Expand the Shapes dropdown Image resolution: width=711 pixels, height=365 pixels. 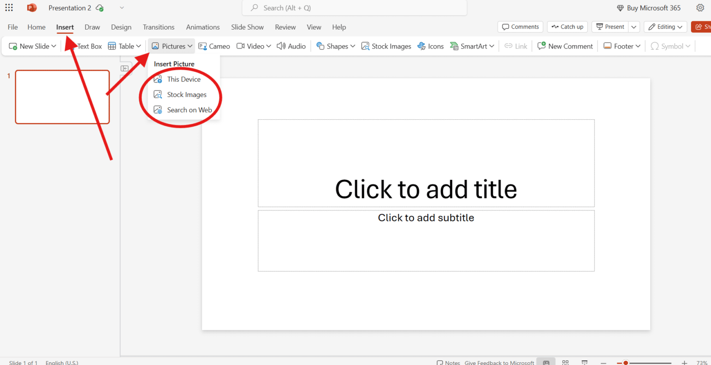click(x=335, y=46)
